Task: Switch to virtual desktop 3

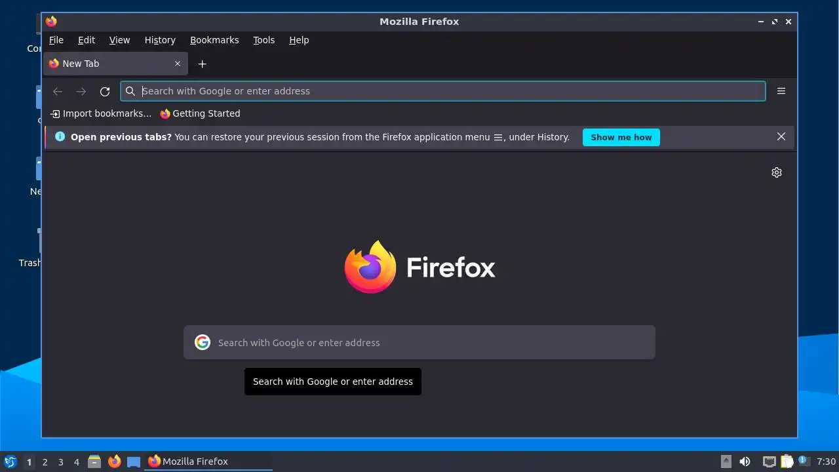Action: pos(61,462)
